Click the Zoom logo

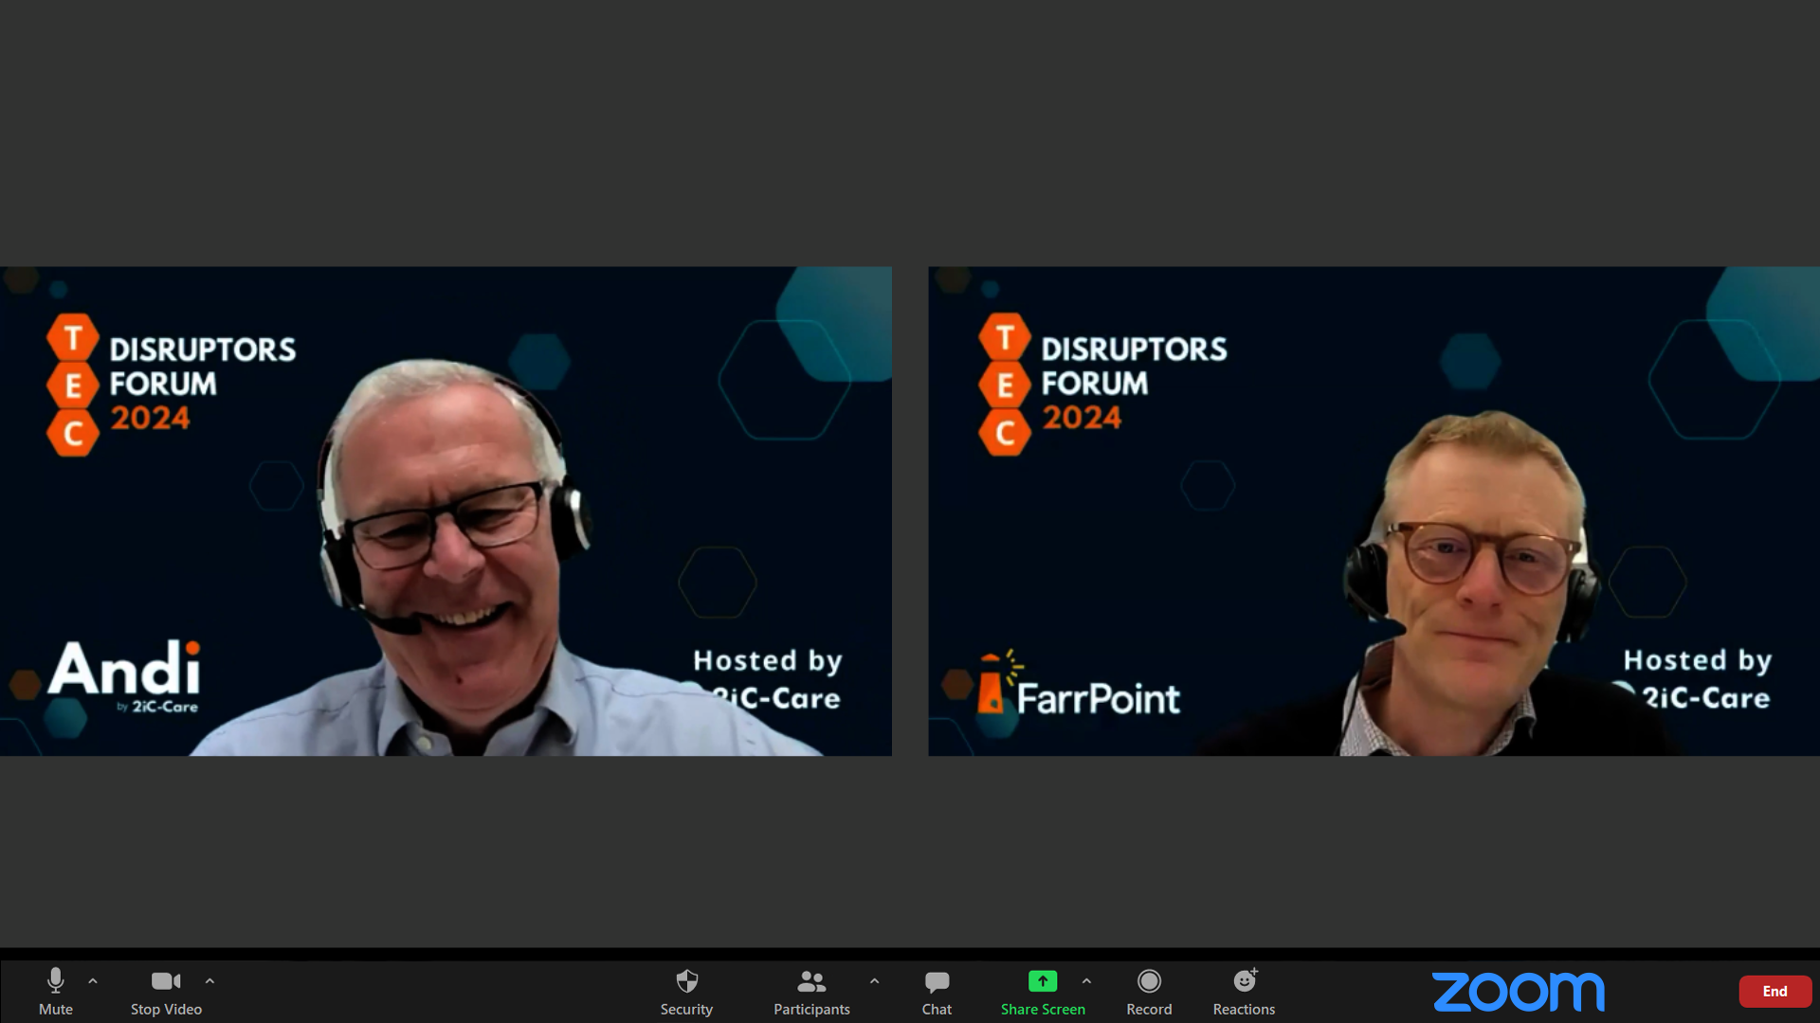tap(1518, 992)
